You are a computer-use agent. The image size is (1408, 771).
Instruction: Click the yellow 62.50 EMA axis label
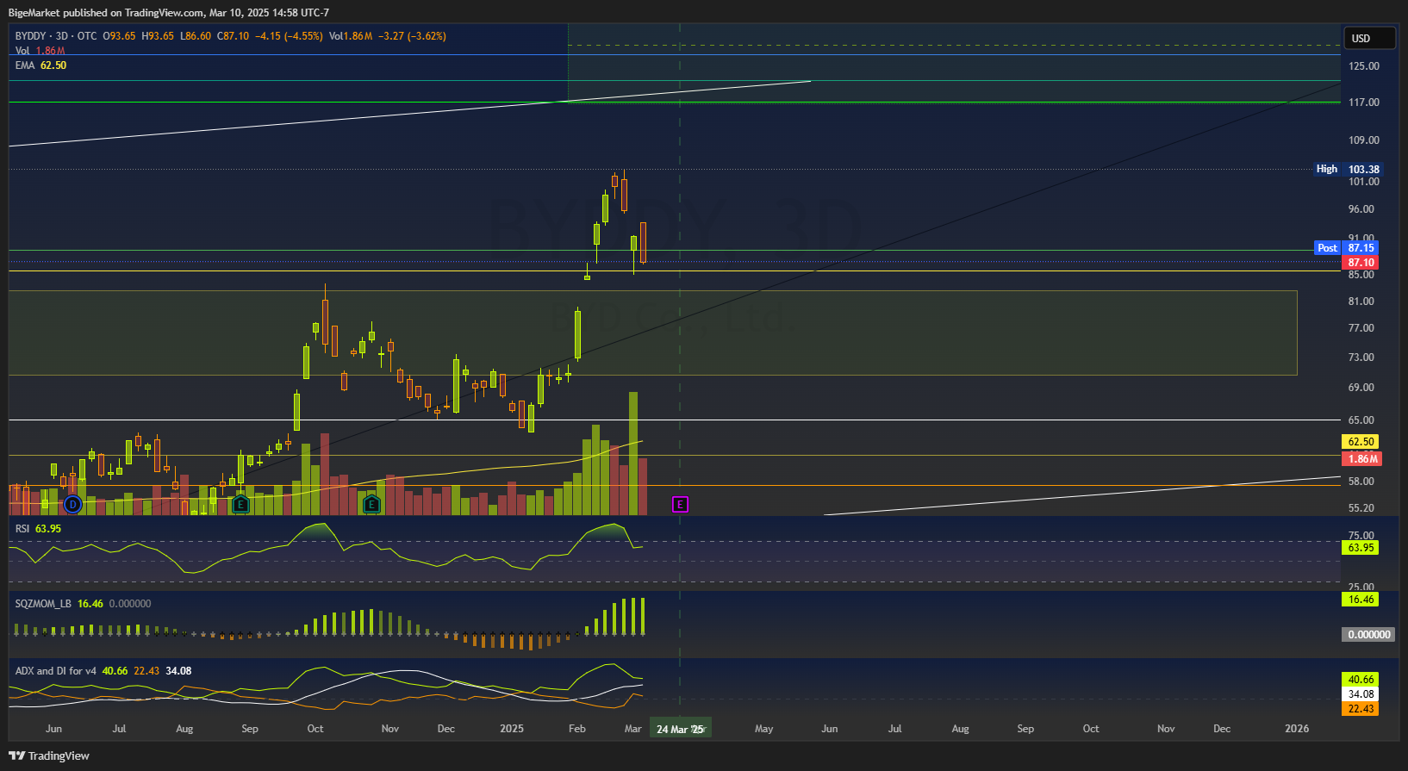click(1361, 442)
